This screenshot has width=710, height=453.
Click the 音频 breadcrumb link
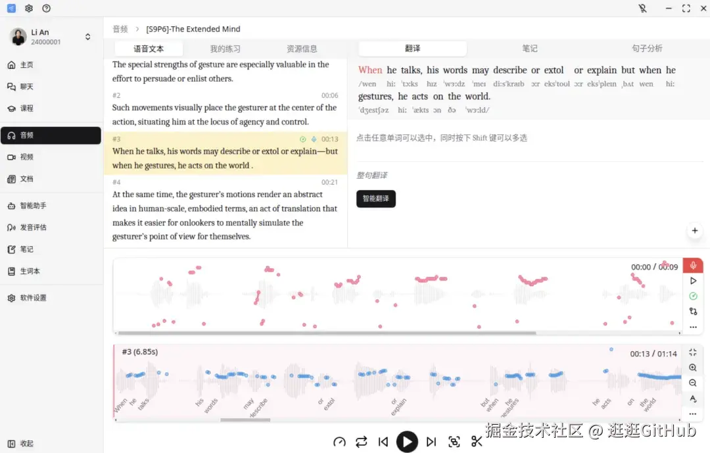(119, 29)
